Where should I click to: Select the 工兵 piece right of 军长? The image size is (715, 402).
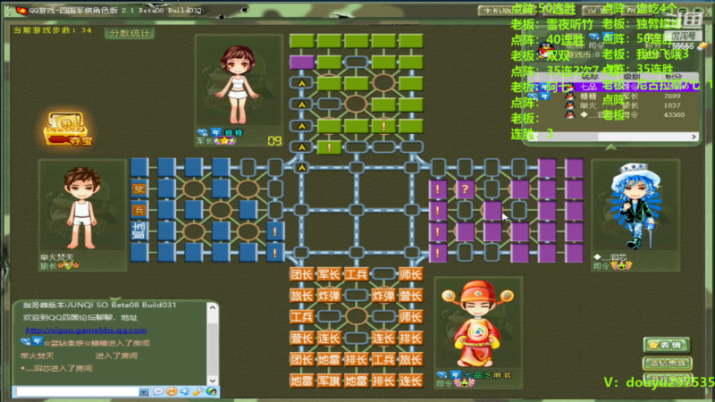click(x=356, y=274)
